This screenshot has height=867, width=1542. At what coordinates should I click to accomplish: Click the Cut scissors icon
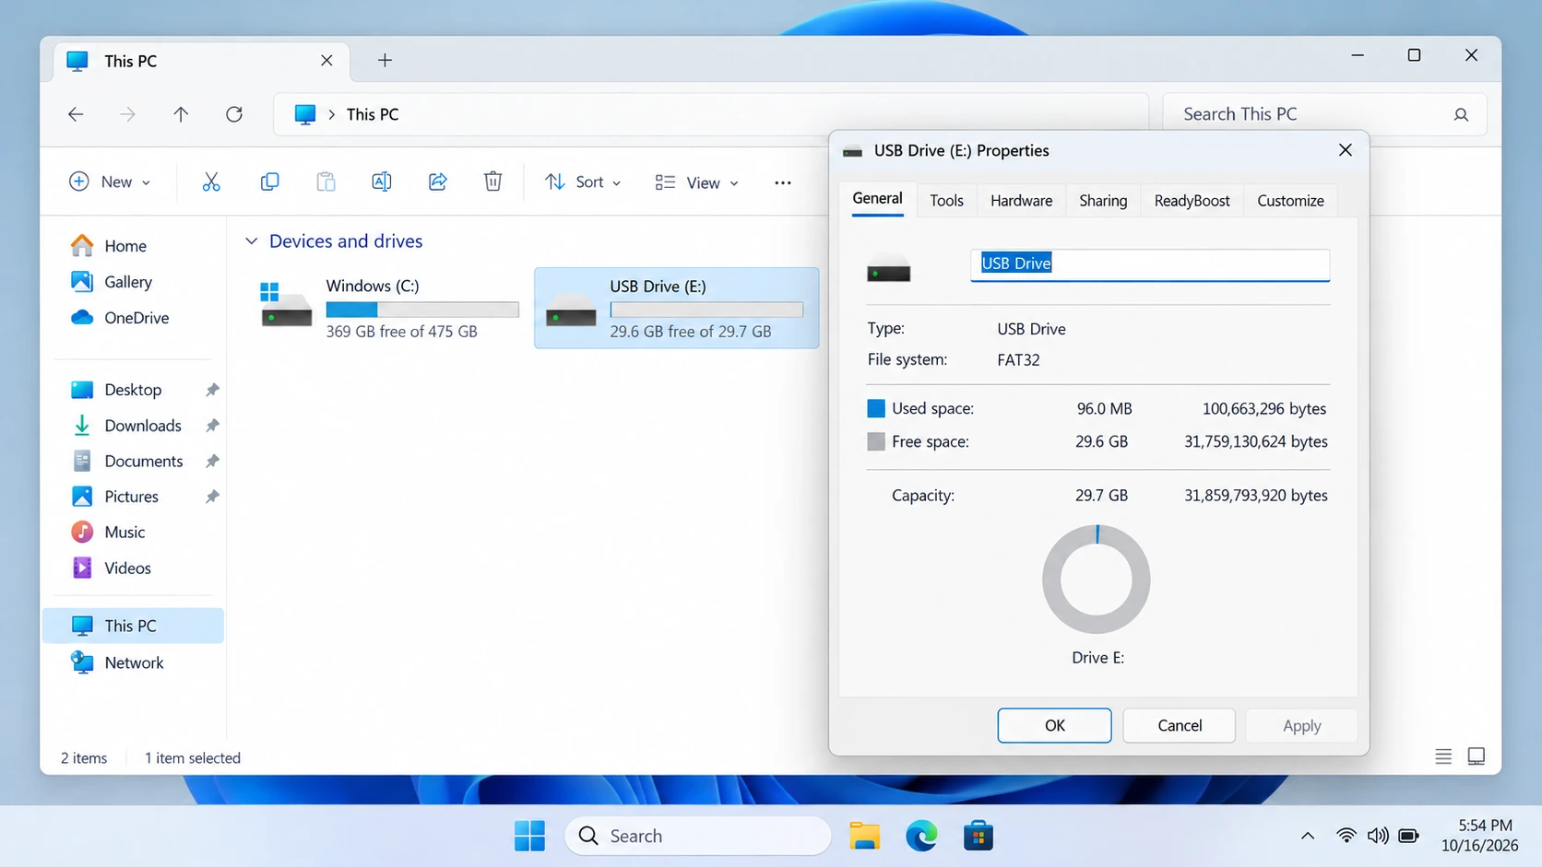pyautogui.click(x=211, y=182)
